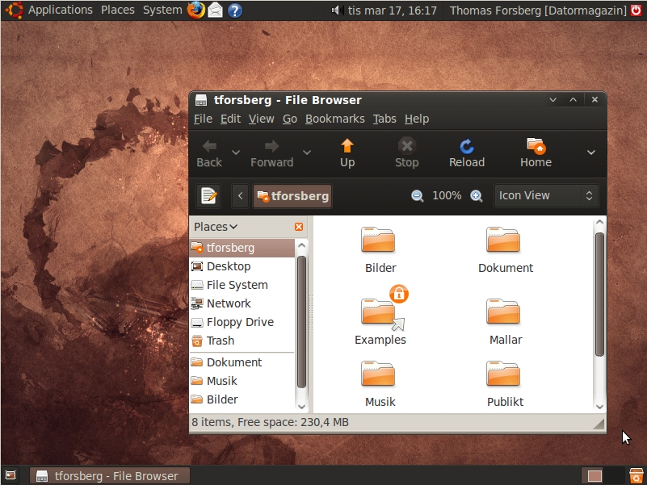Click the main pane scrollbar down arrow
This screenshot has height=485, width=647.
tap(599, 406)
